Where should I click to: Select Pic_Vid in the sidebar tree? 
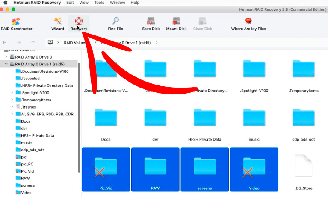click(25, 171)
